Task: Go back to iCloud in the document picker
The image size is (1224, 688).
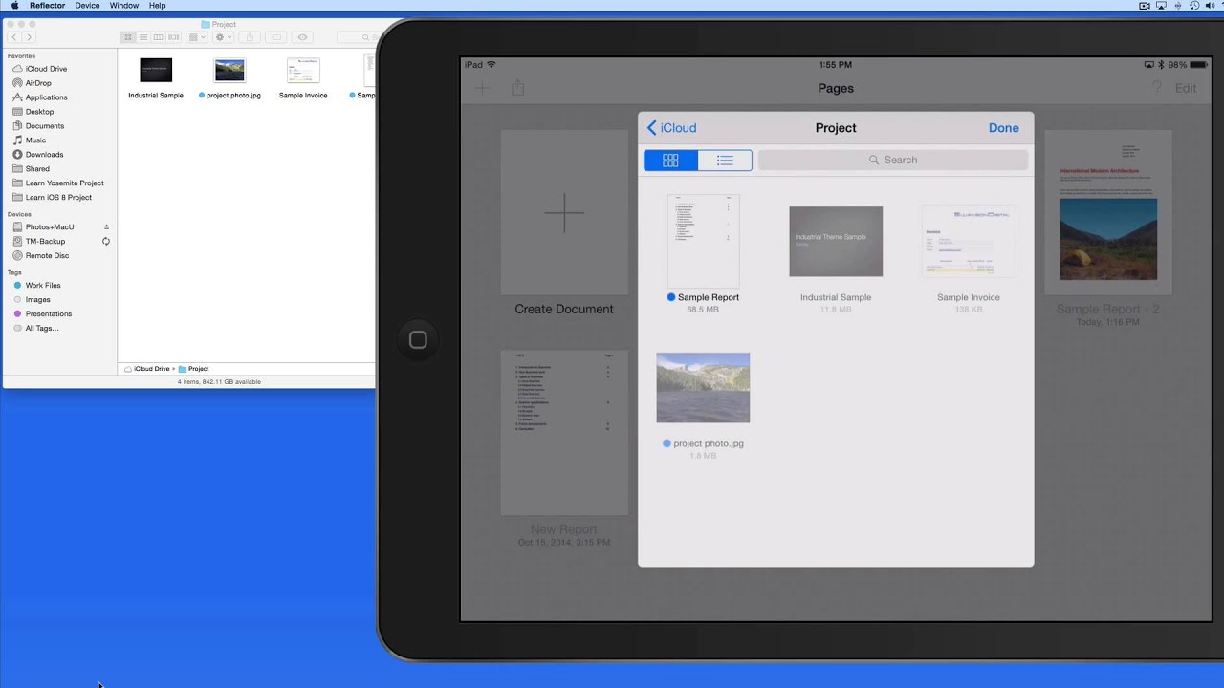Action: (671, 128)
